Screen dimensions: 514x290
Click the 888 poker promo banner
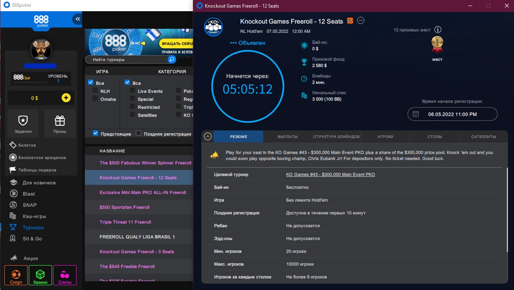[139, 42]
